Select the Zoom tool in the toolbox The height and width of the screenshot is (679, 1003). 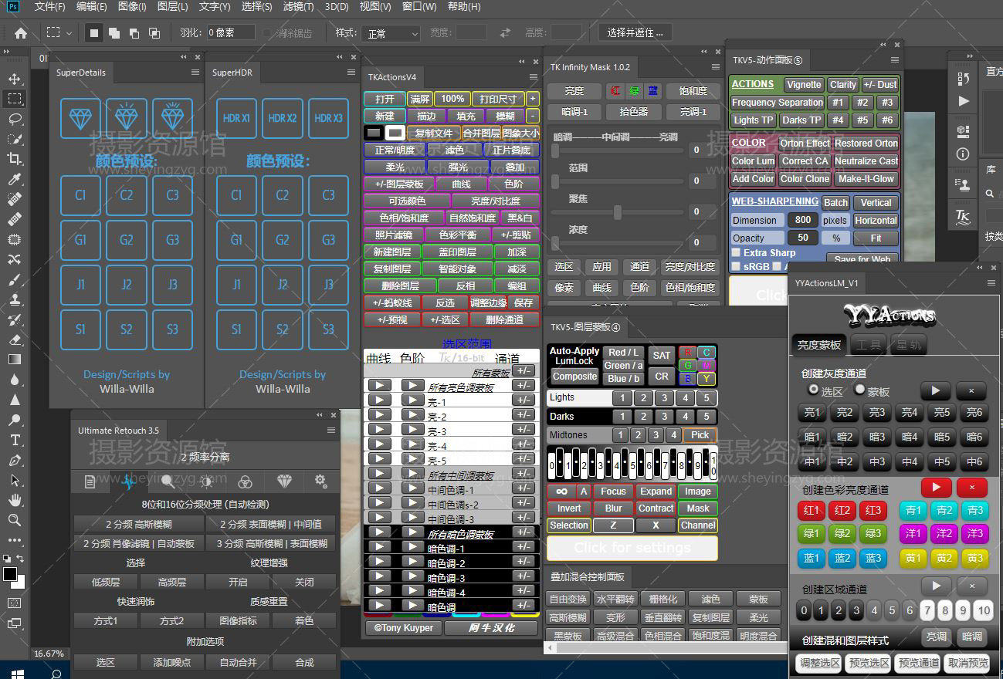[14, 520]
